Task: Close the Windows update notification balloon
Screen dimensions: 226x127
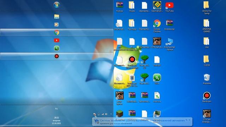Action: point(190,120)
